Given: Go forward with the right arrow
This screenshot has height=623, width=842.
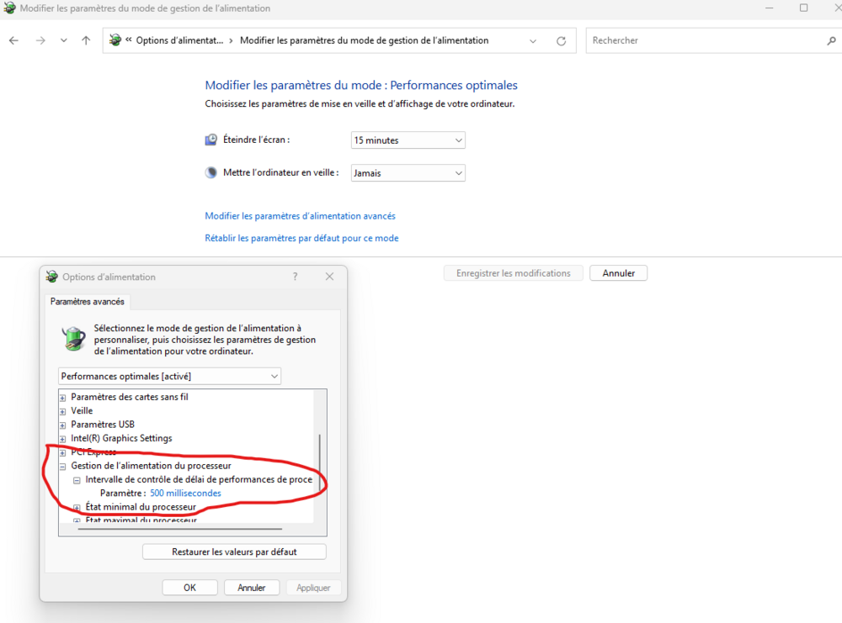Looking at the screenshot, I should [x=40, y=40].
